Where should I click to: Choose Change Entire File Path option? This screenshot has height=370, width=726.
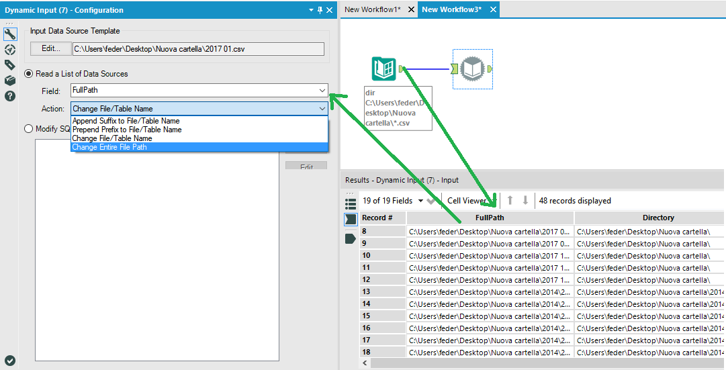pyautogui.click(x=109, y=147)
